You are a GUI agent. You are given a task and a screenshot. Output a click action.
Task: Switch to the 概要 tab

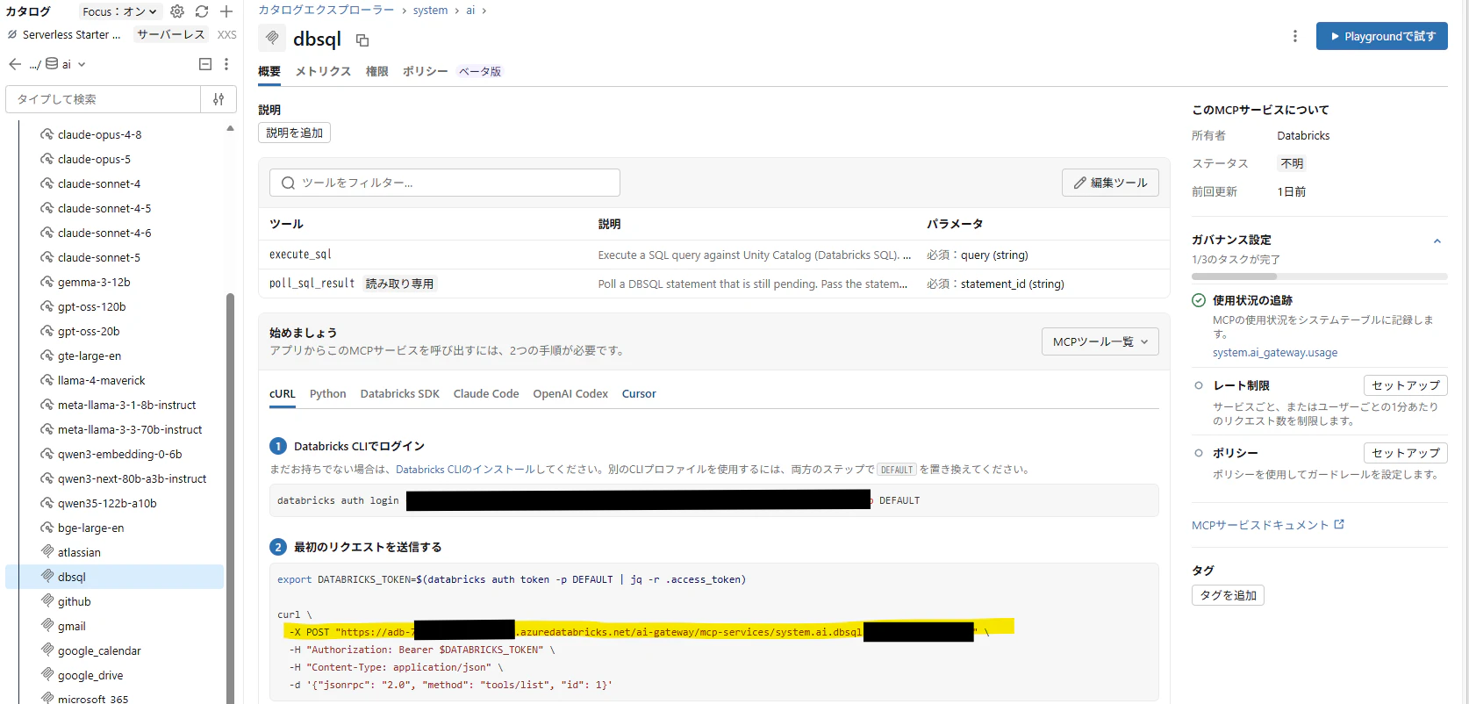click(x=269, y=71)
